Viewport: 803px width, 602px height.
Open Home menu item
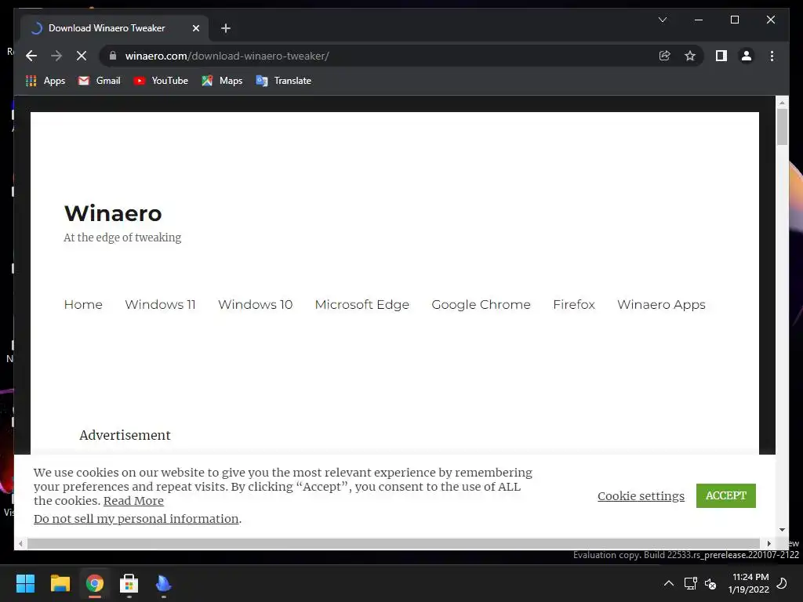pyautogui.click(x=83, y=305)
